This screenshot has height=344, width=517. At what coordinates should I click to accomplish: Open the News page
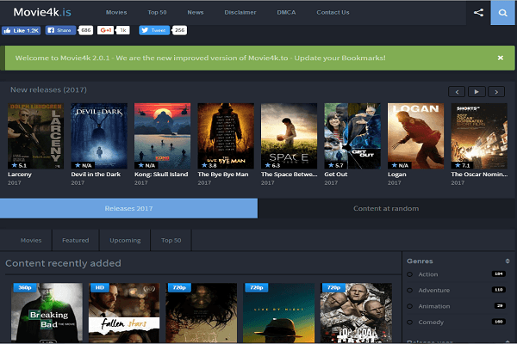tap(196, 13)
